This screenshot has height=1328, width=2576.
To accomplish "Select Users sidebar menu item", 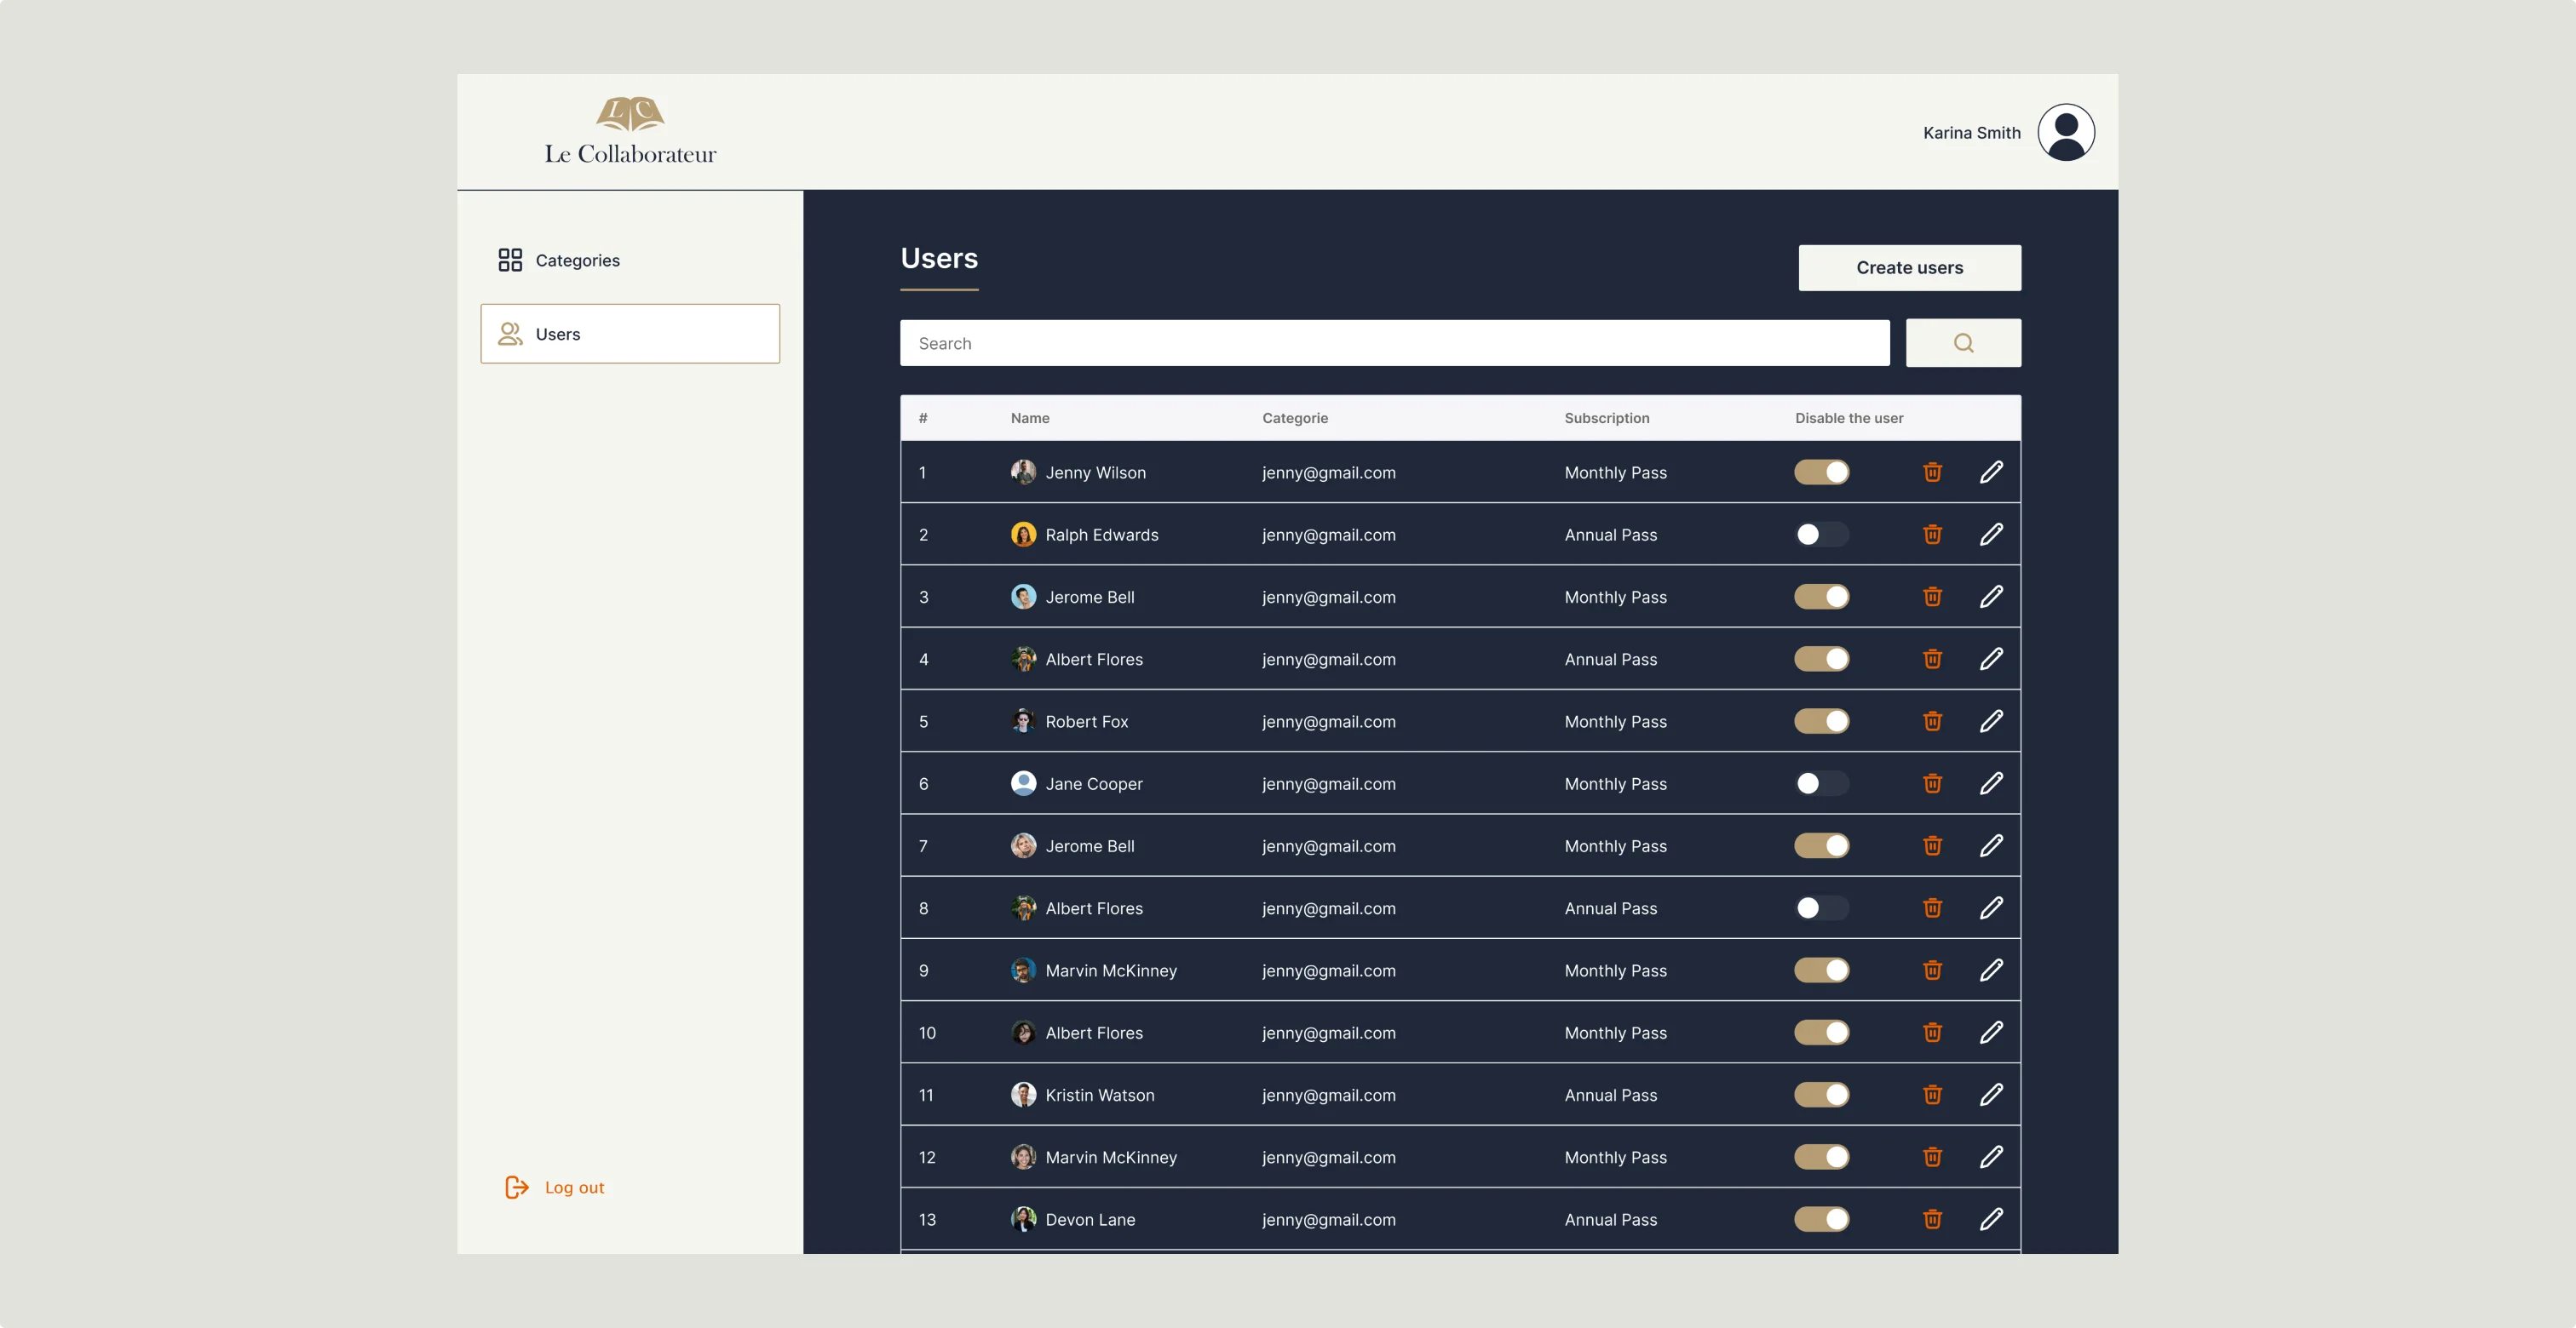I will 630,334.
